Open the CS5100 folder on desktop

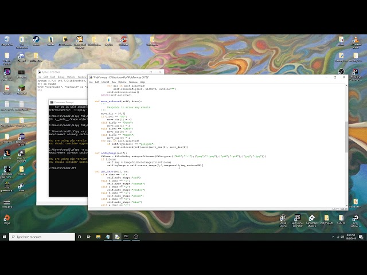[x=22, y=171]
